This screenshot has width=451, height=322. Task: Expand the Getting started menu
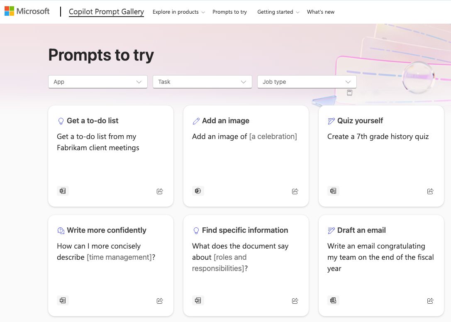tap(278, 12)
